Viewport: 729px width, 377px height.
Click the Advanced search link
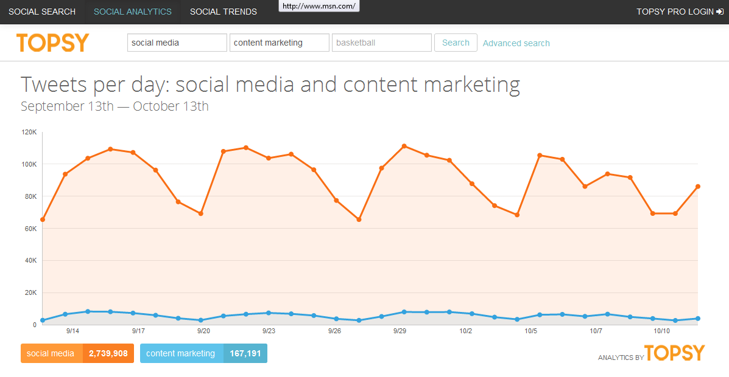click(516, 43)
